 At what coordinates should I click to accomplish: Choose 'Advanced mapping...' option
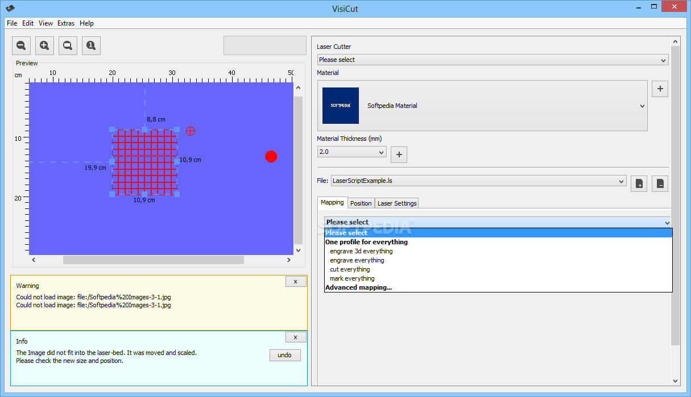tap(498, 287)
